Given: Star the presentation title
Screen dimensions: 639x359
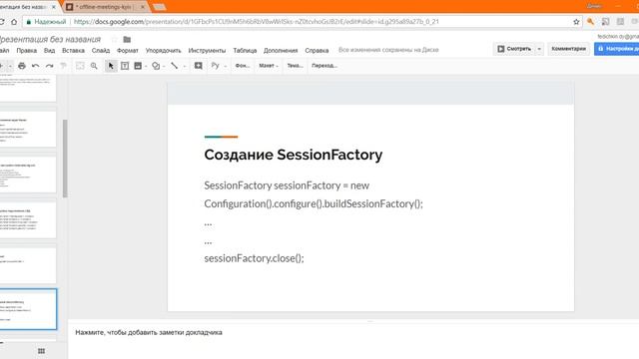Looking at the screenshot, I should 115,40.
